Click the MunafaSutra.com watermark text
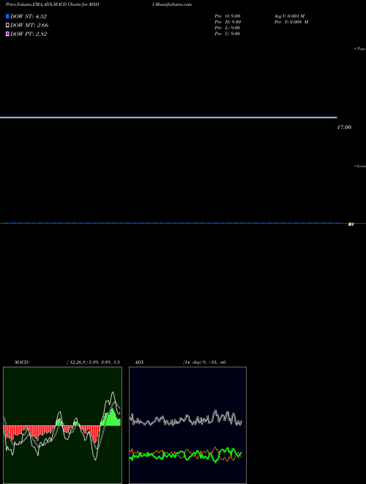 click(x=173, y=4)
